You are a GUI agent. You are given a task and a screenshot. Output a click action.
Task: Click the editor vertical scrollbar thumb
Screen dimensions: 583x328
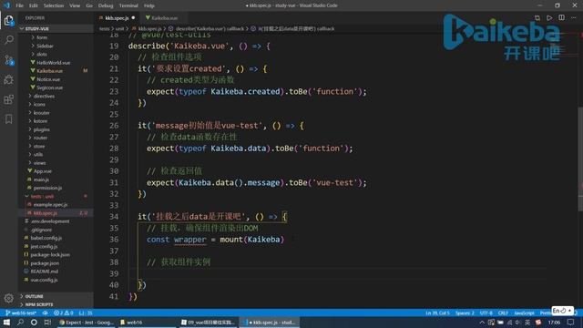[x=580, y=159]
